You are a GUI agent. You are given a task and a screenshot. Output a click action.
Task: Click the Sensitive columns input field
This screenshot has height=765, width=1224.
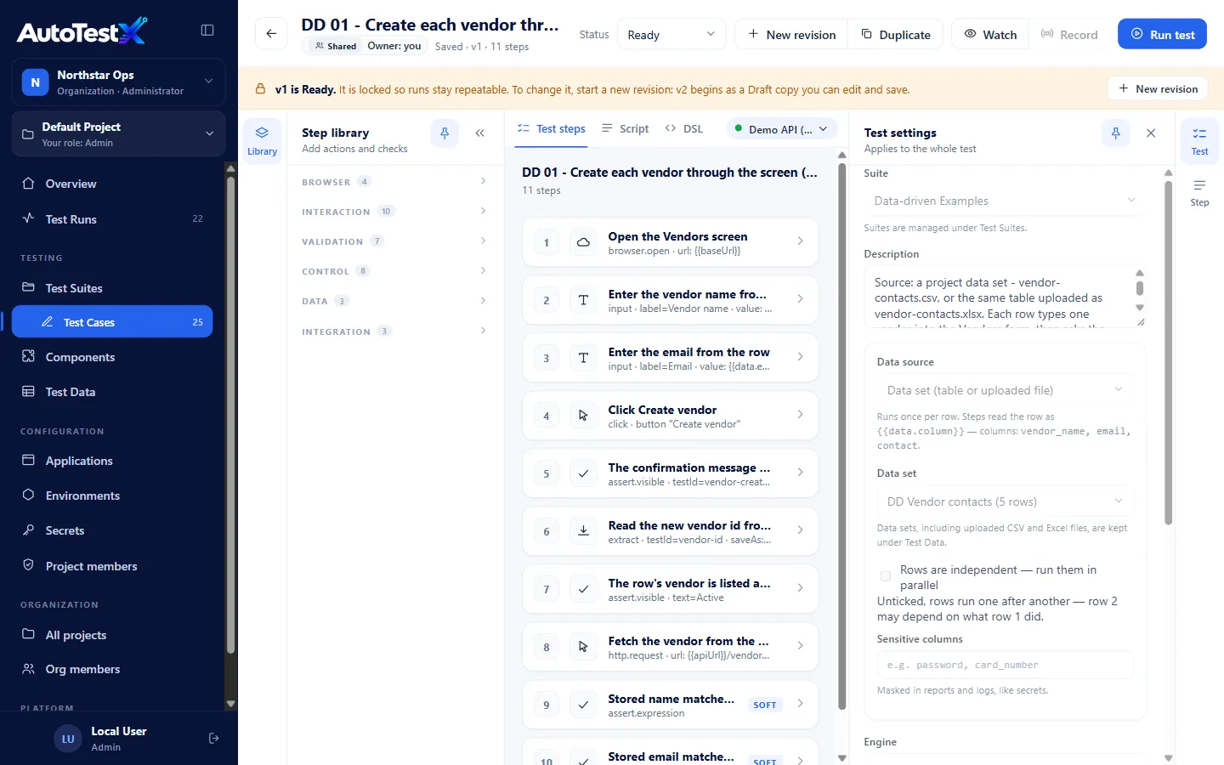1005,665
